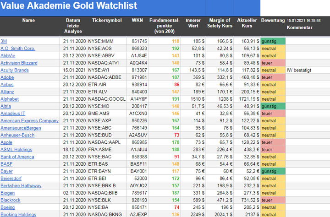Select date cell 02.11.2020 for Biogen
The image size is (330, 217).
click(x=73, y=193)
